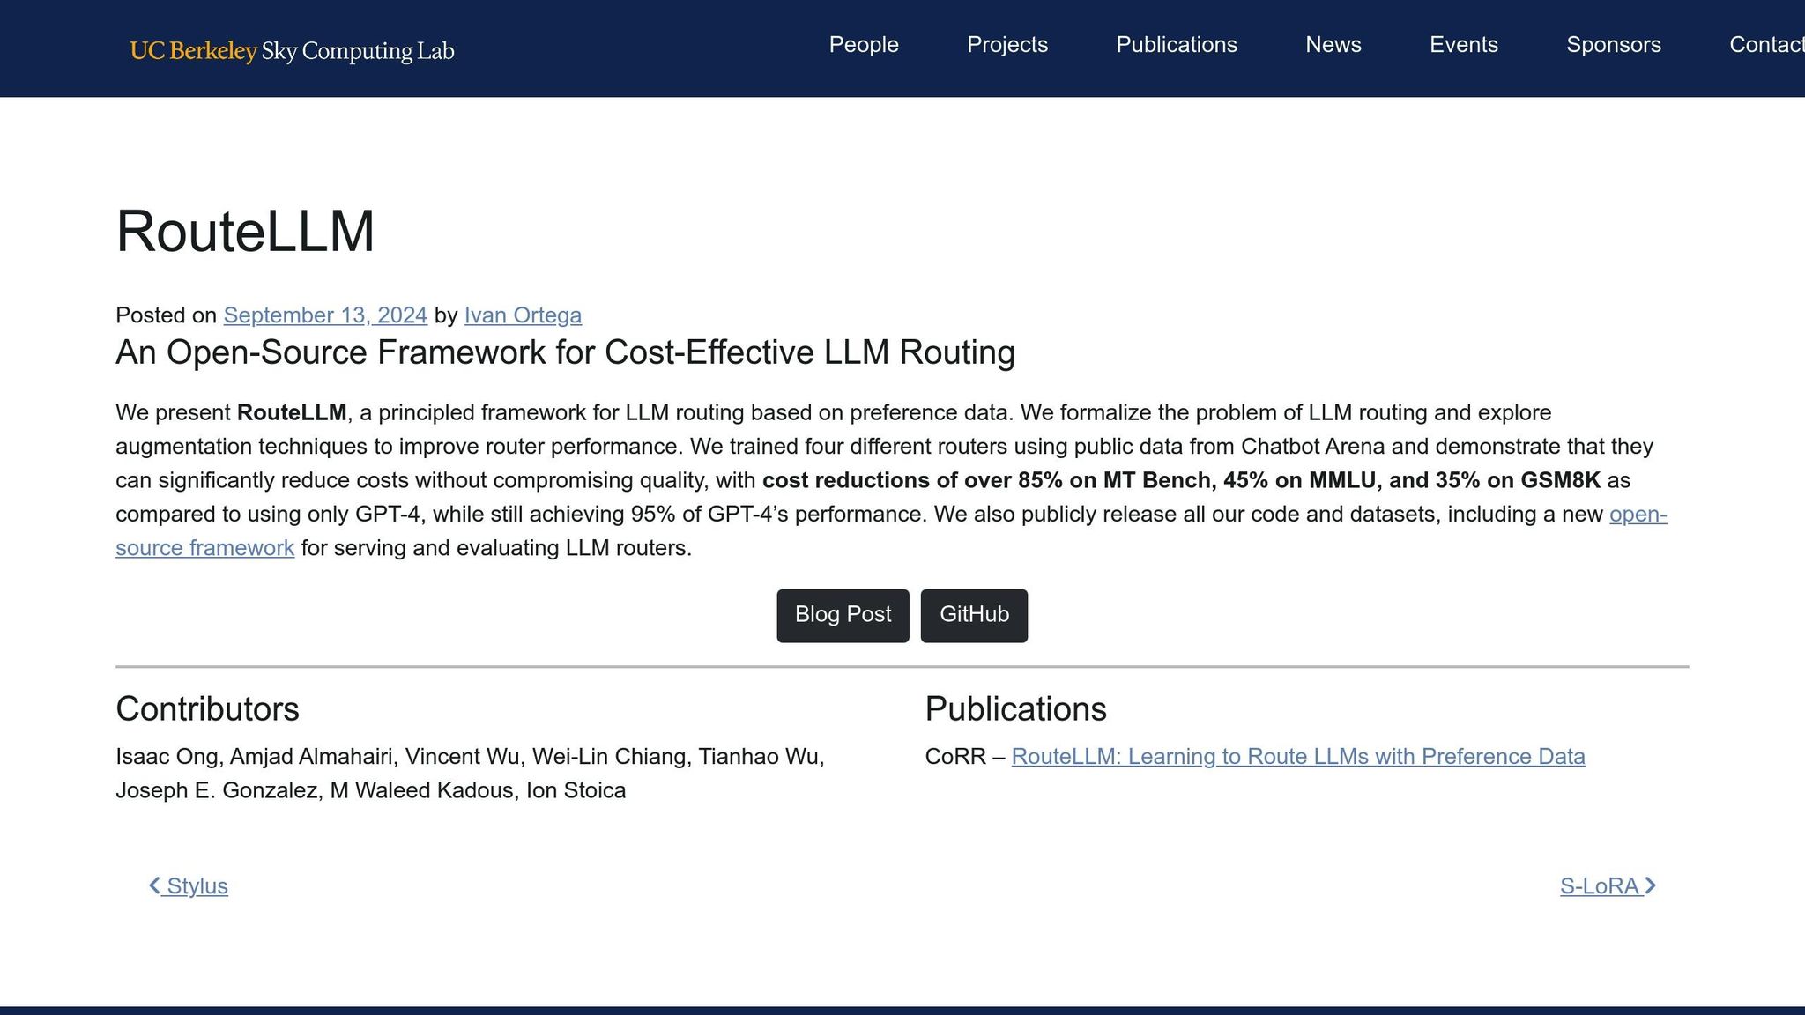Screen dimensions: 1805x1015
Task: Go to the previous project Stylus
Action: click(x=196, y=886)
